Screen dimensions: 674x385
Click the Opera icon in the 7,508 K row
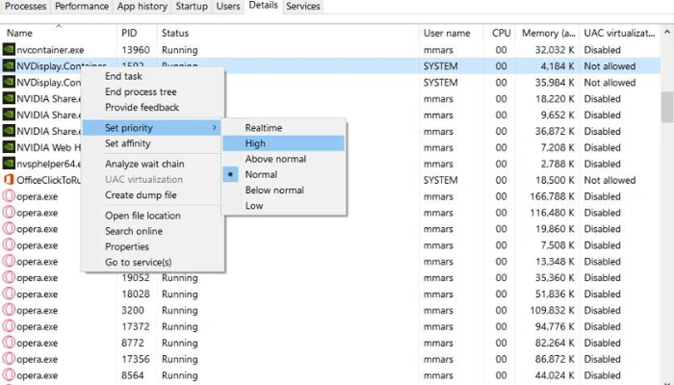point(9,244)
